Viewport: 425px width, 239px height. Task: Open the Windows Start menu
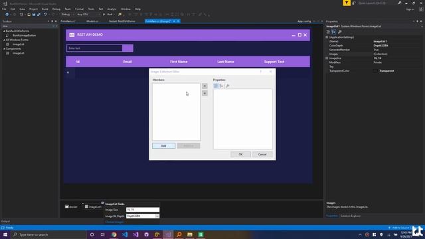[5, 234]
